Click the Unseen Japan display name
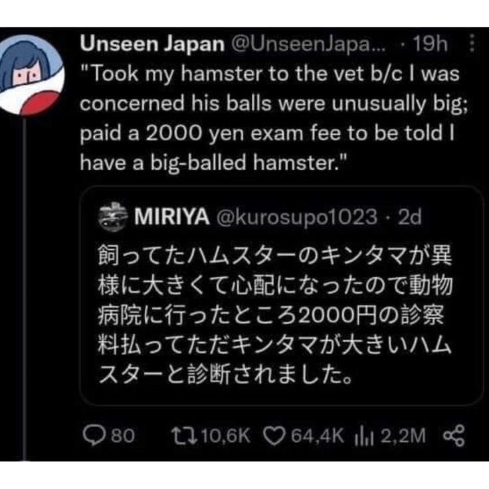The width and height of the screenshot is (489, 489). [x=152, y=45]
